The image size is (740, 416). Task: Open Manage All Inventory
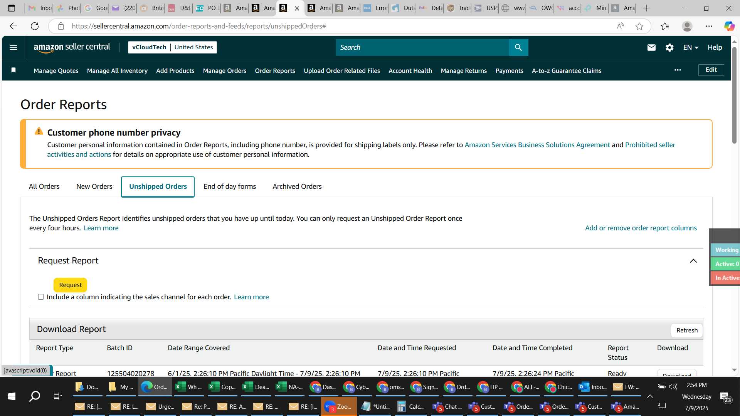[117, 70]
